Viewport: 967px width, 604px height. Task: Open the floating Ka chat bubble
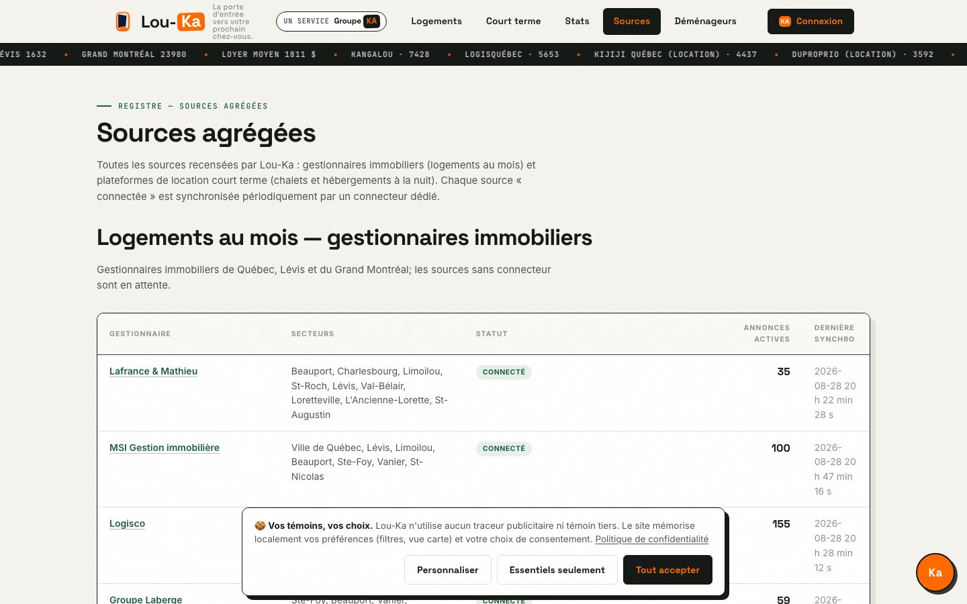point(935,572)
